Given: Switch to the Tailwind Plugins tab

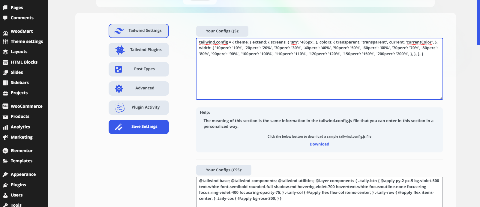Looking at the screenshot, I should tap(139, 50).
